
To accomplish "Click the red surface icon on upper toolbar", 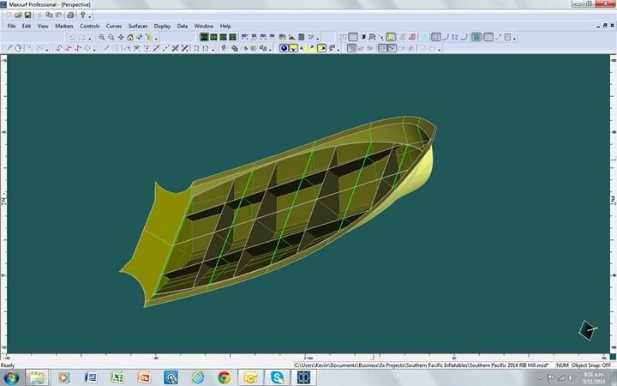I will [412, 37].
